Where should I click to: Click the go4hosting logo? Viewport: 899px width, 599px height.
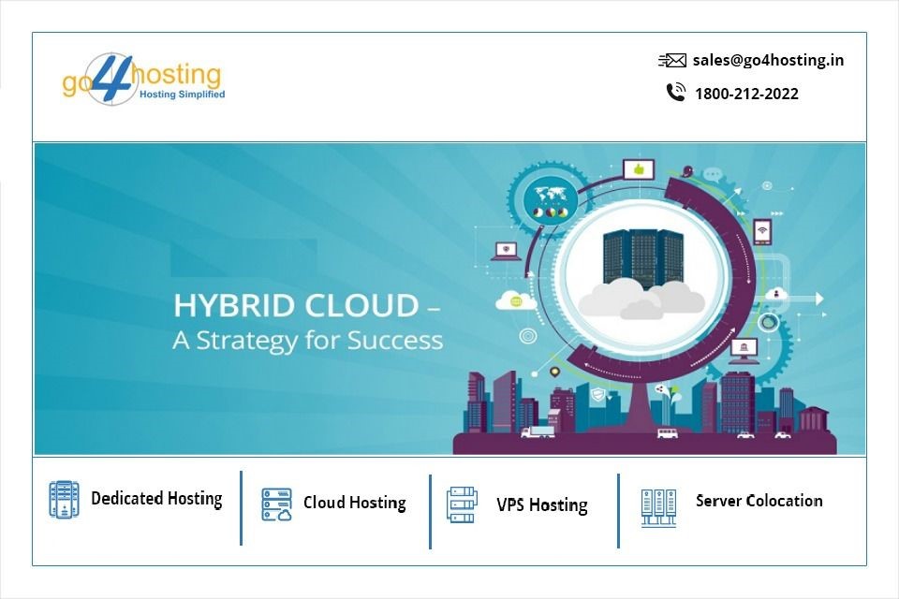[143, 80]
